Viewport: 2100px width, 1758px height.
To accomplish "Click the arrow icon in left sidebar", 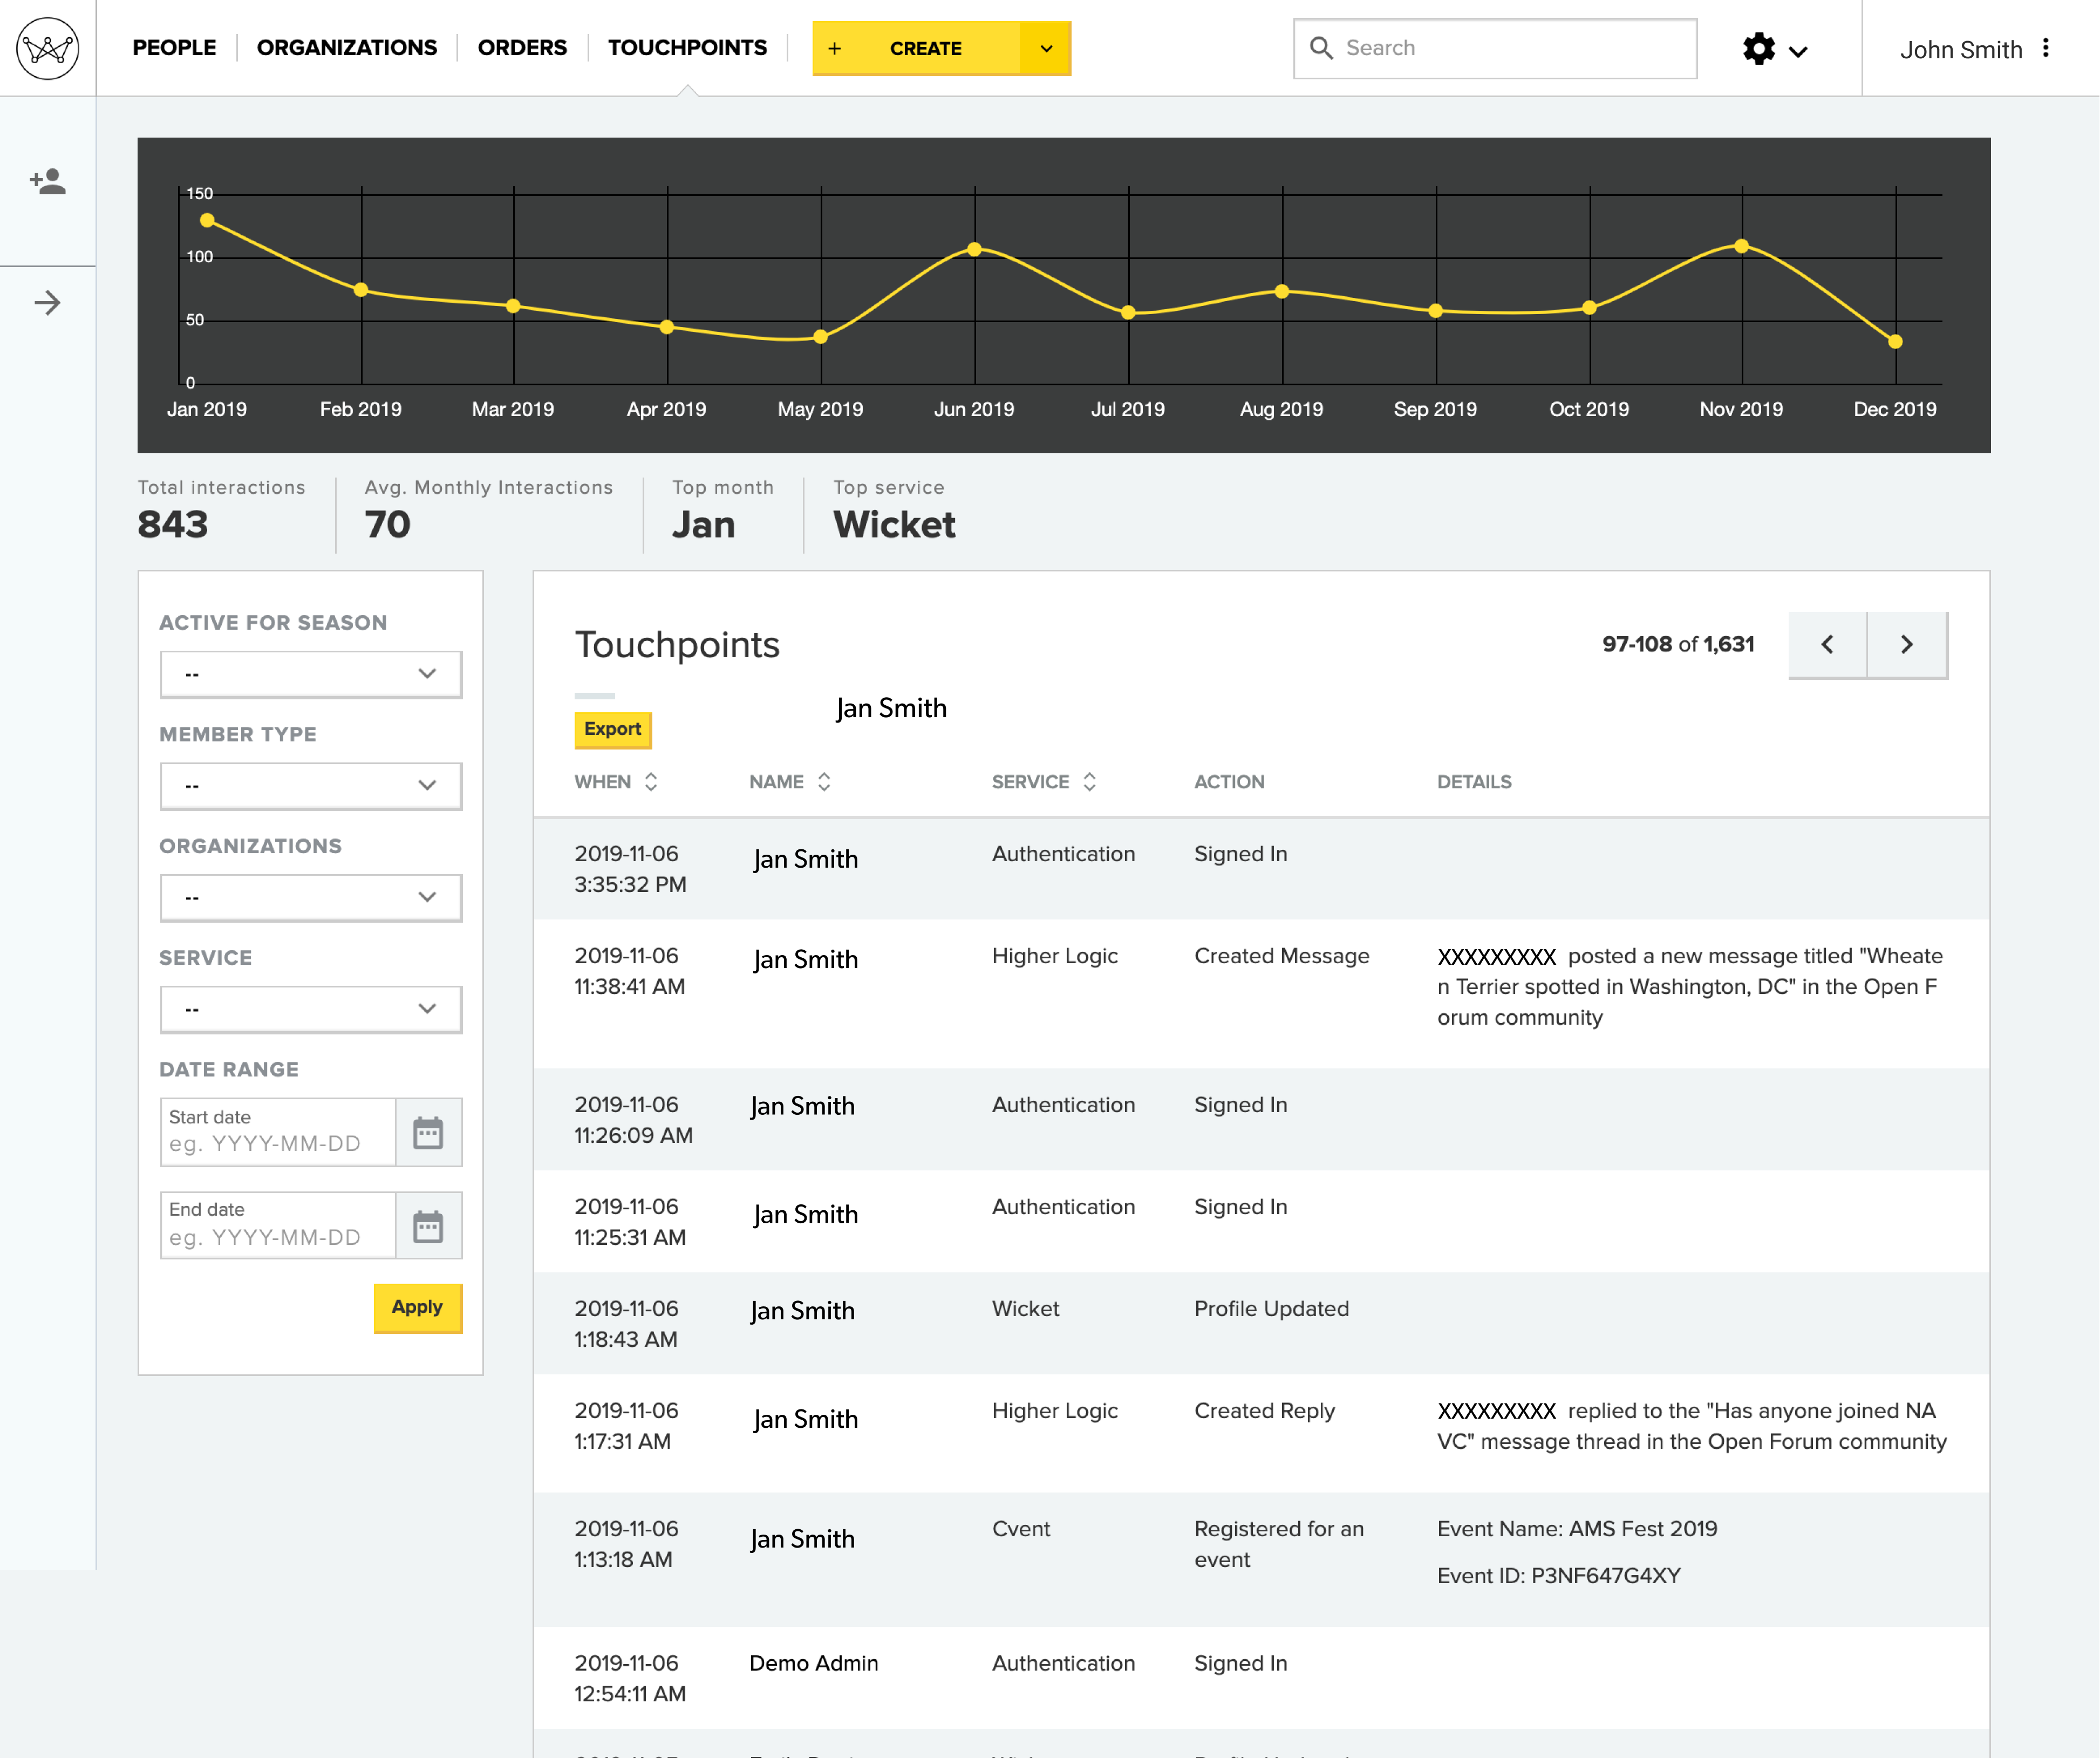I will (46, 303).
